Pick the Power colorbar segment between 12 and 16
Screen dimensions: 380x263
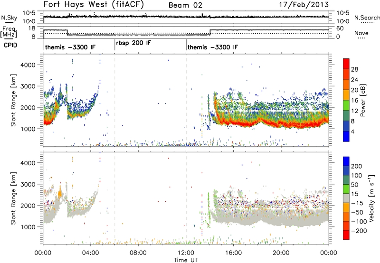(x=346, y=105)
